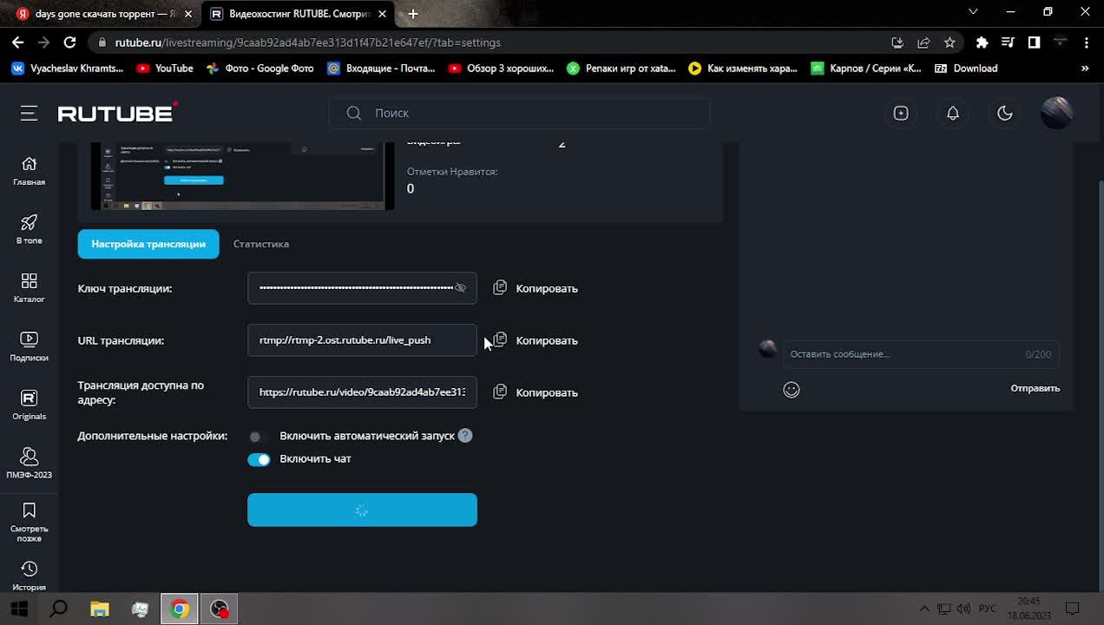Copy the stream key
Image resolution: width=1104 pixels, height=625 pixels.
tap(536, 288)
